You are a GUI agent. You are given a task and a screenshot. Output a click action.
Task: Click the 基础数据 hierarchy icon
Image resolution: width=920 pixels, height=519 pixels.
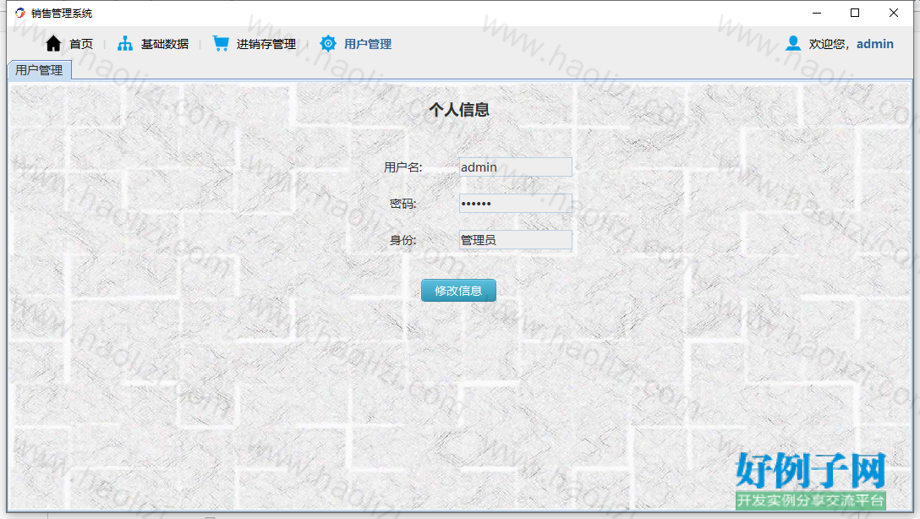(125, 43)
